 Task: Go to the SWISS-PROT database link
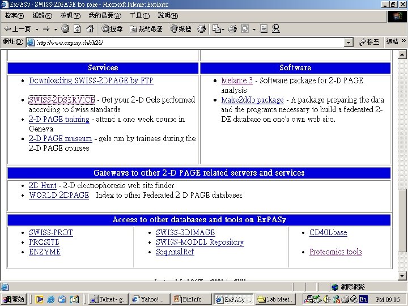pyautogui.click(x=51, y=232)
